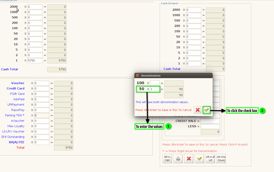Click the 10 quantity field in left denomination

tap(35, 44)
